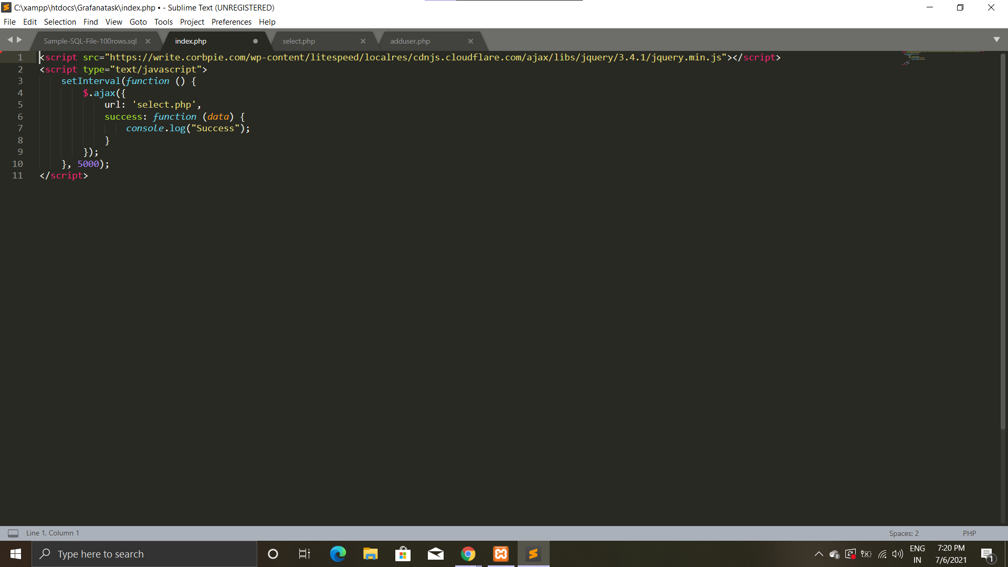Image resolution: width=1008 pixels, height=567 pixels.
Task: Open the Spaces: 2 indentation selector
Action: pyautogui.click(x=904, y=533)
